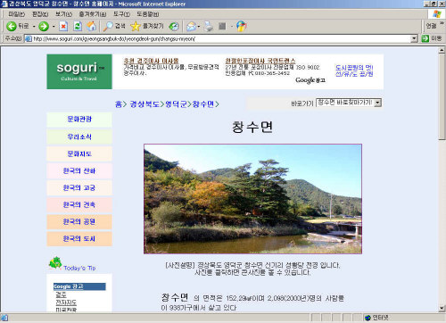Expand the address bar dropdown arrow
Screen dimensions: 446x323
click(414, 38)
